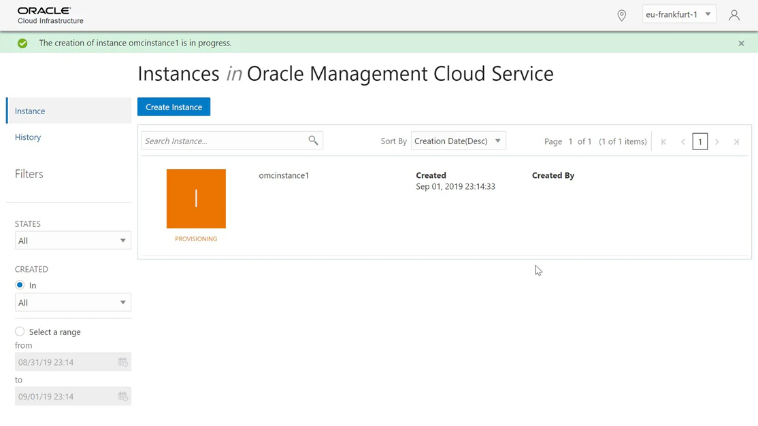The width and height of the screenshot is (758, 426).
Task: Open the omcinstance1 instance link
Action: pyautogui.click(x=284, y=175)
